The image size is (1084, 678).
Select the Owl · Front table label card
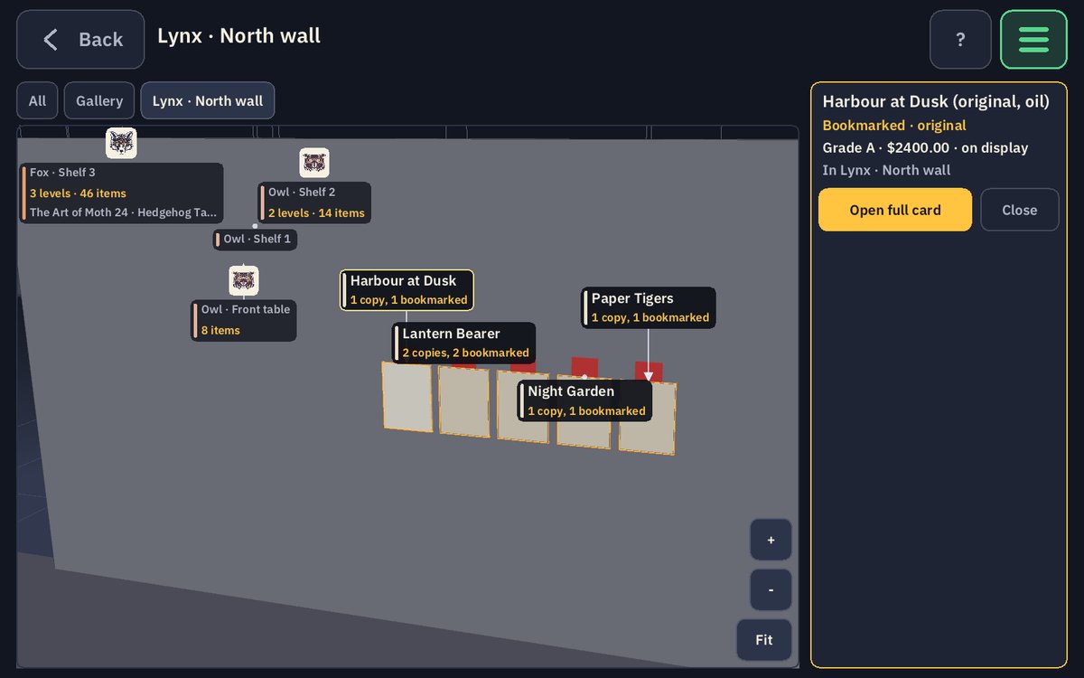tap(244, 320)
